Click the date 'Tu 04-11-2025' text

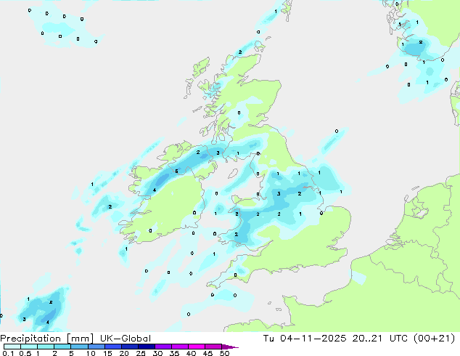[305, 339]
